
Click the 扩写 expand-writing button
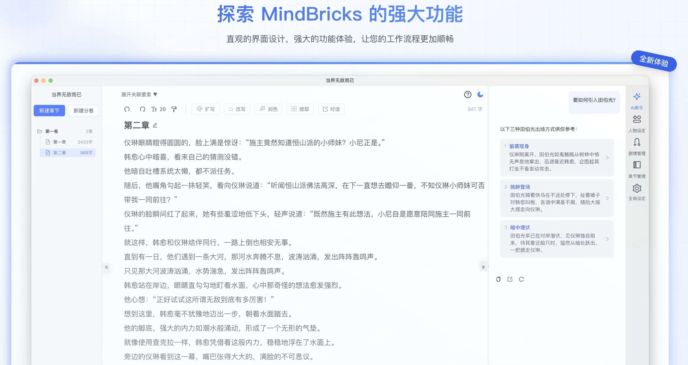pyautogui.click(x=205, y=109)
